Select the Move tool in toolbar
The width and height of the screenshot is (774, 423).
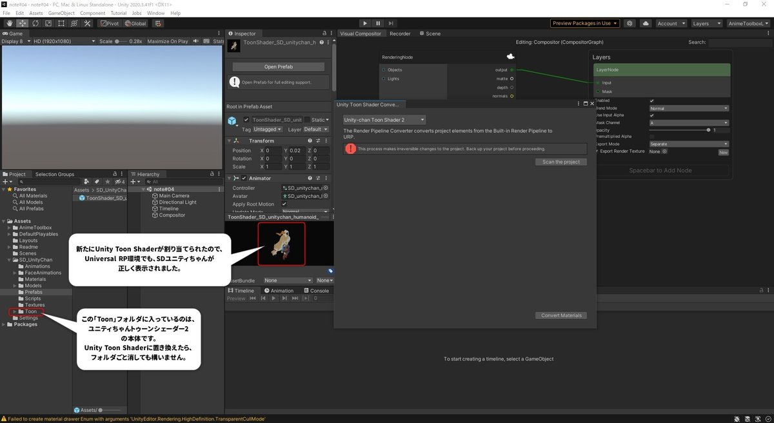23,23
